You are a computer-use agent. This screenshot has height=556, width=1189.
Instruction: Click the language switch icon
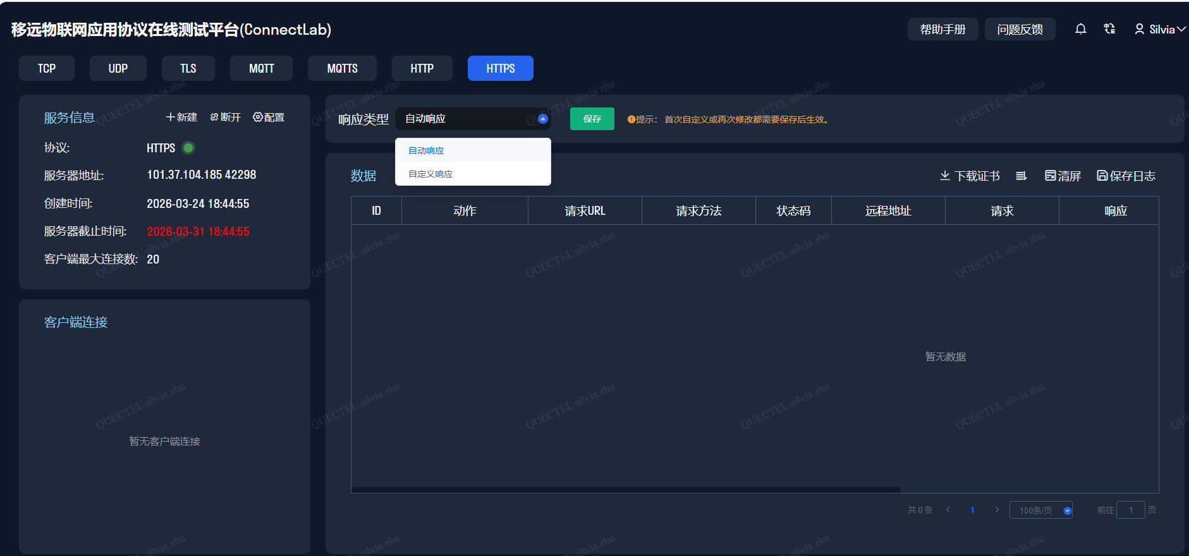point(1109,29)
